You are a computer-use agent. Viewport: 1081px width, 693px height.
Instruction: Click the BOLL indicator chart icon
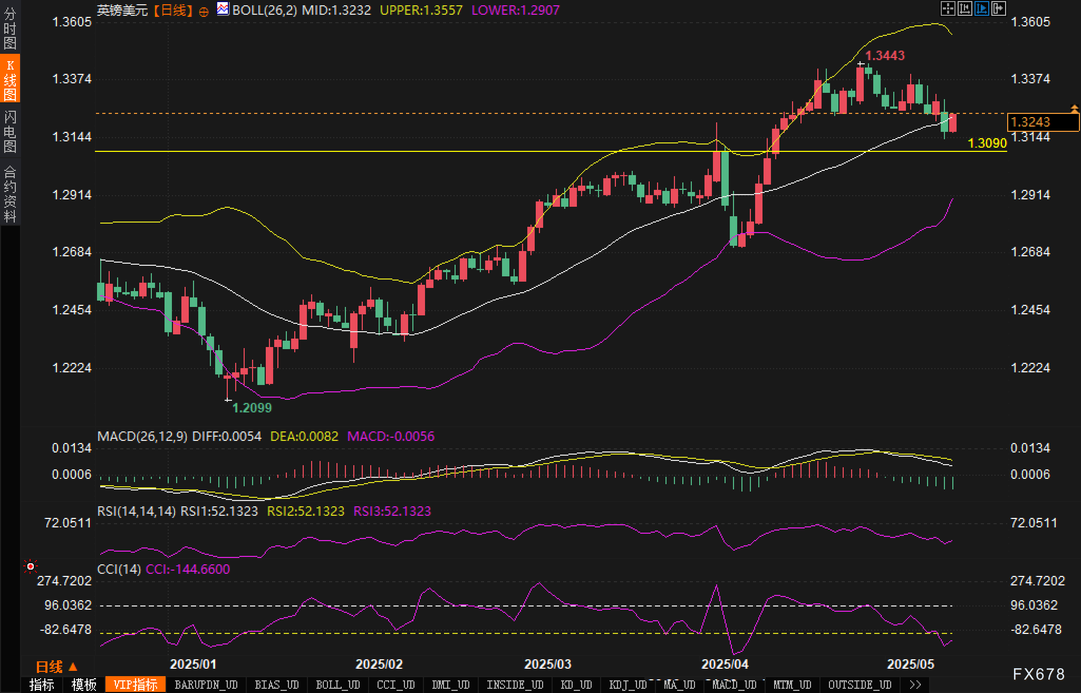click(x=223, y=9)
